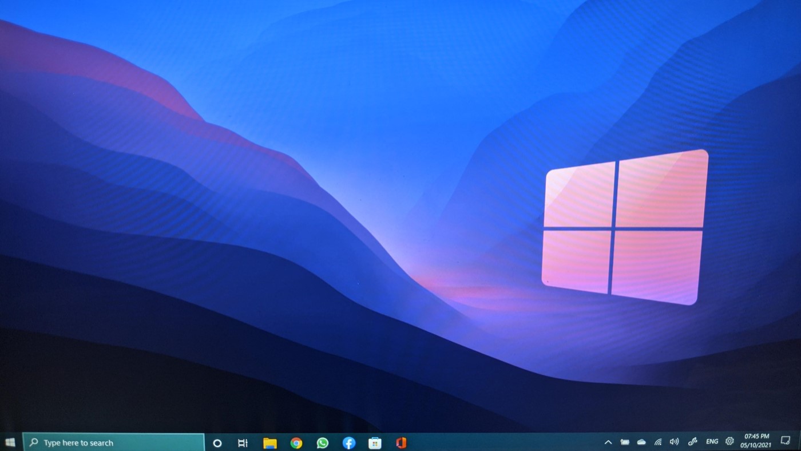Open the volume speaker control
This screenshot has height=451, width=801.
coord(675,442)
